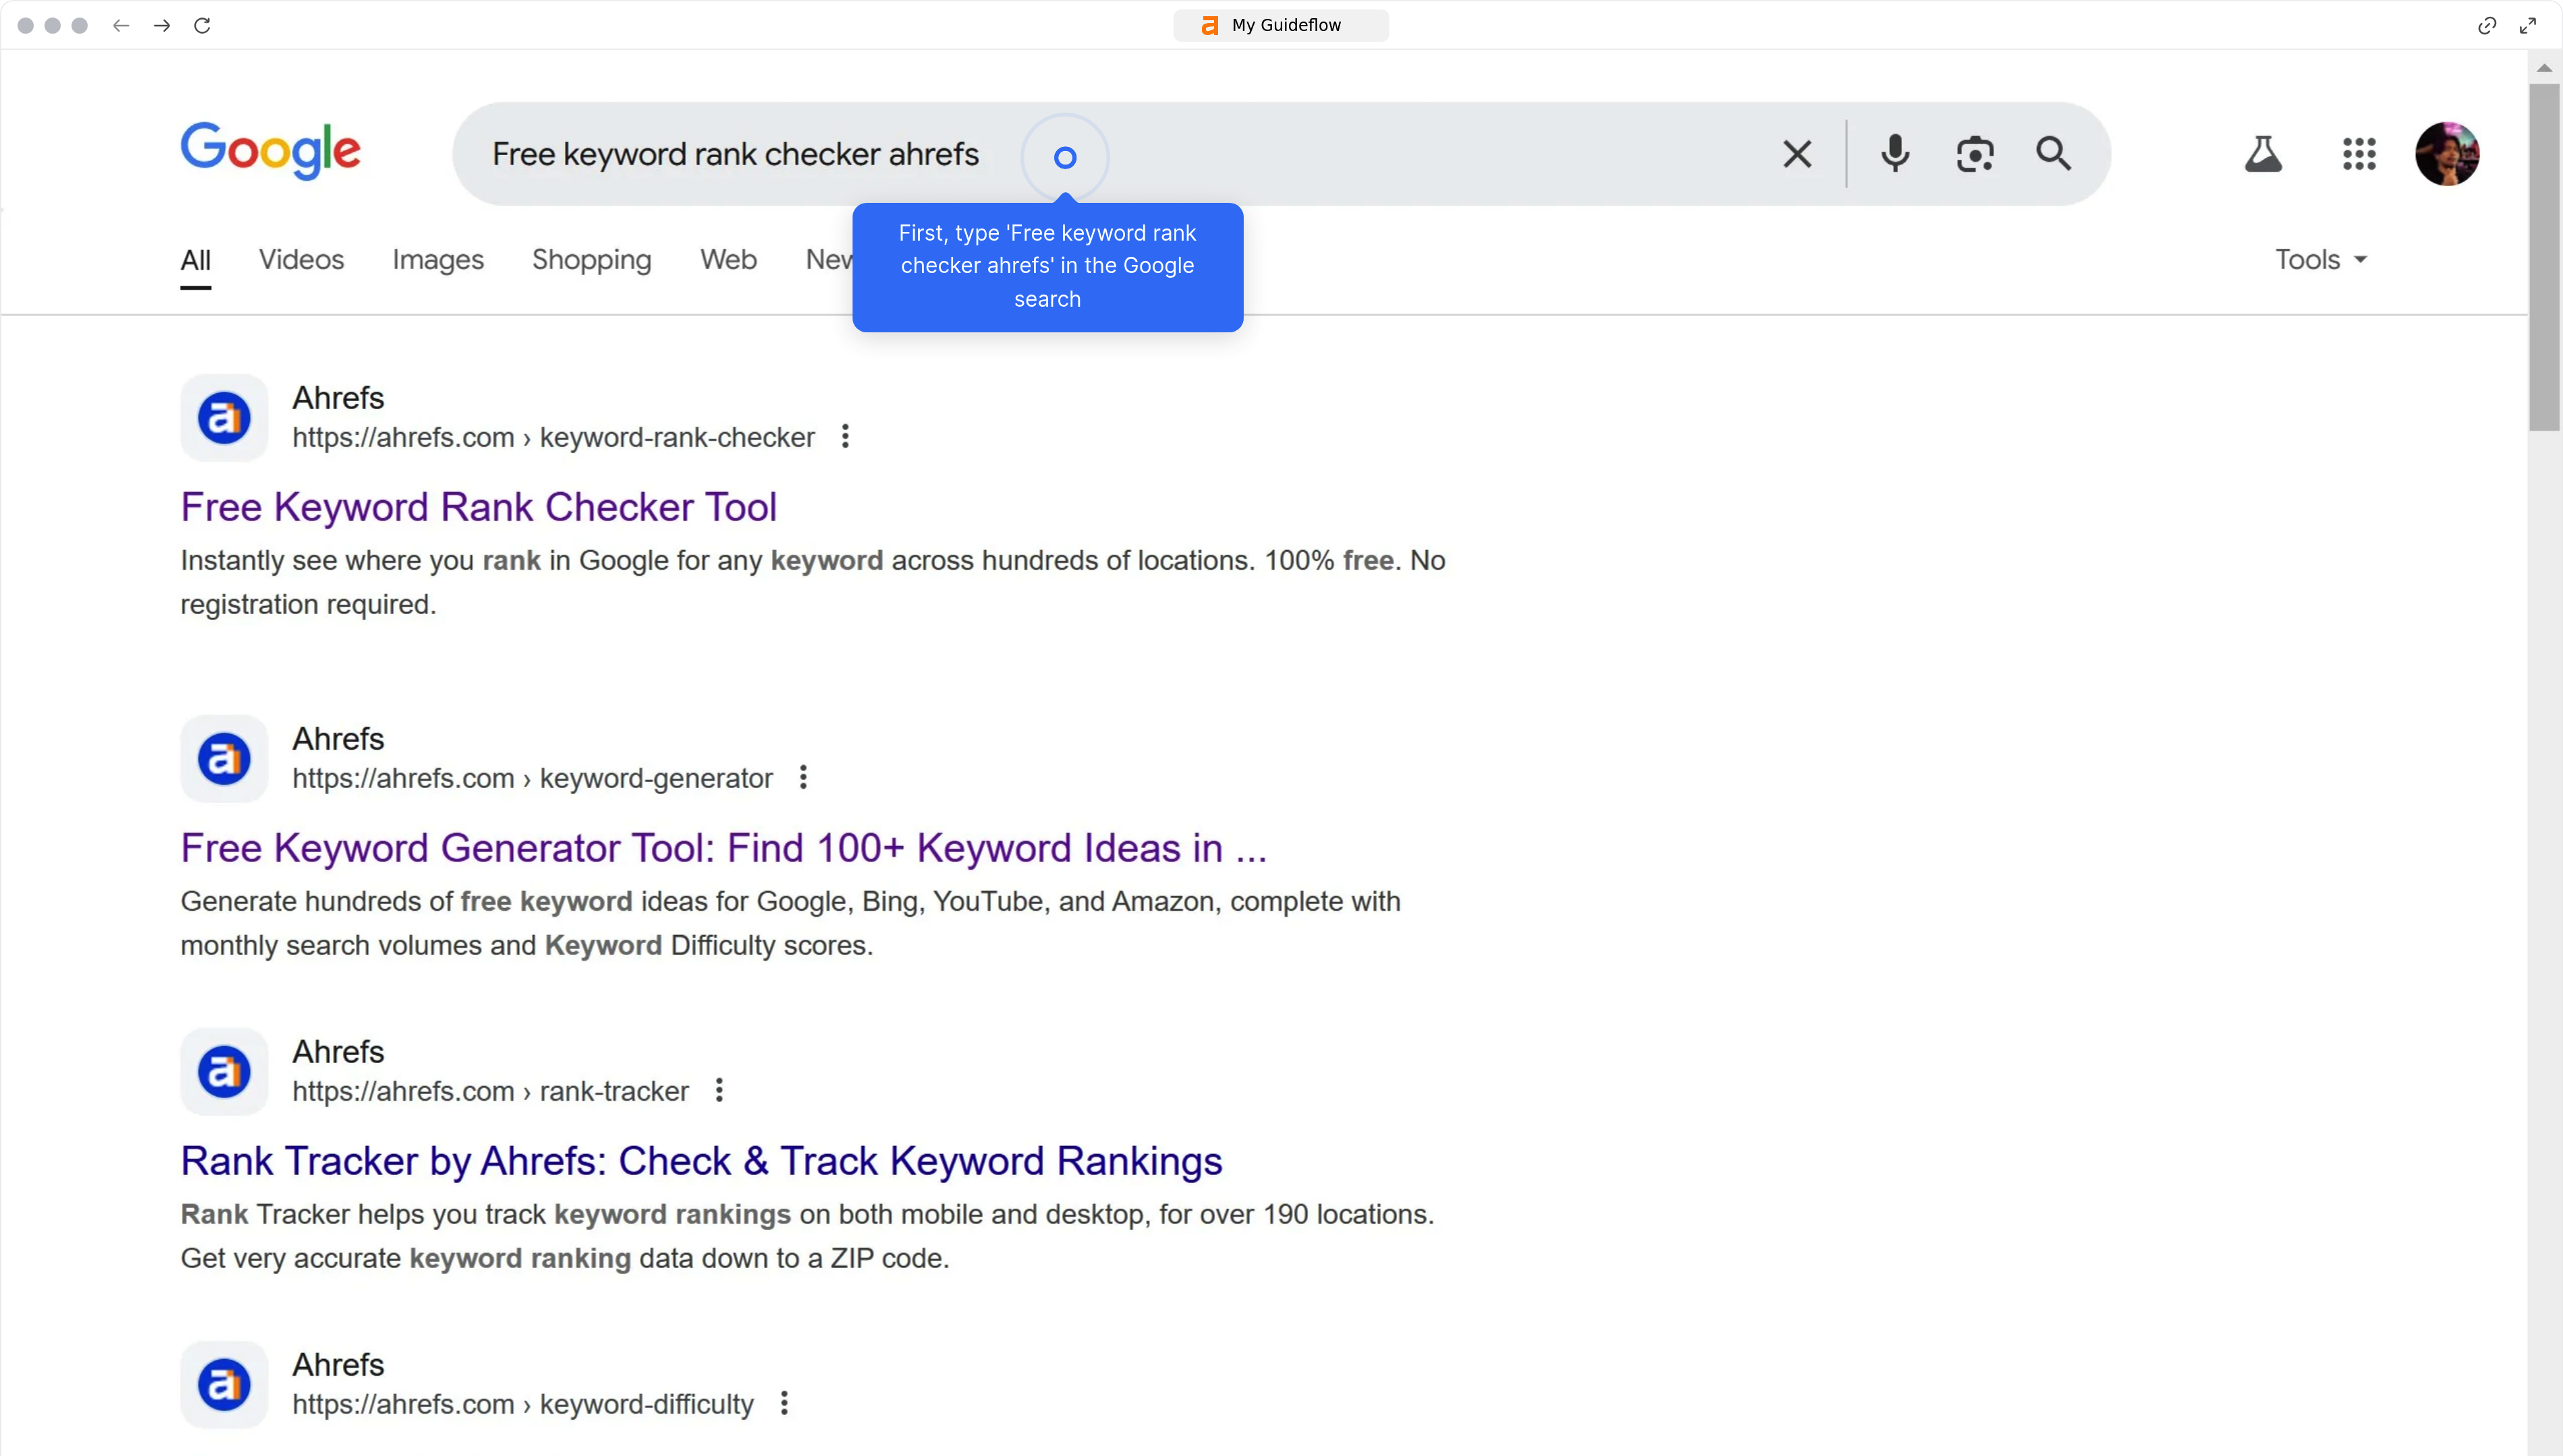Click the Google account profile picture
The width and height of the screenshot is (2563, 1456).
(2447, 154)
